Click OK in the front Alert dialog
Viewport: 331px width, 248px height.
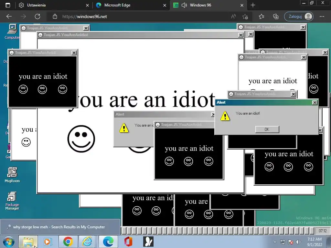coord(267,129)
